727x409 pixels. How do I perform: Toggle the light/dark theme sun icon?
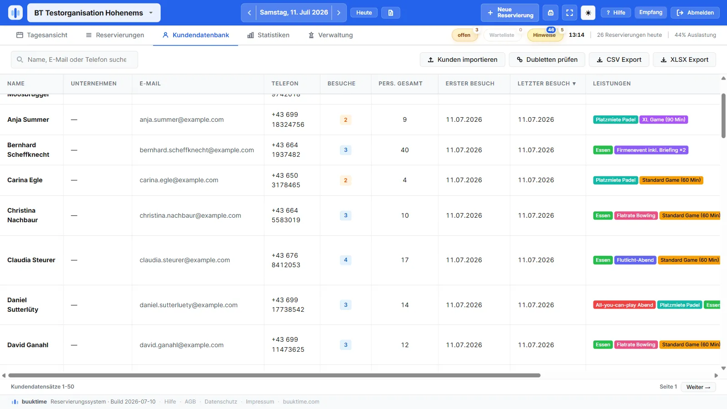[x=588, y=13]
